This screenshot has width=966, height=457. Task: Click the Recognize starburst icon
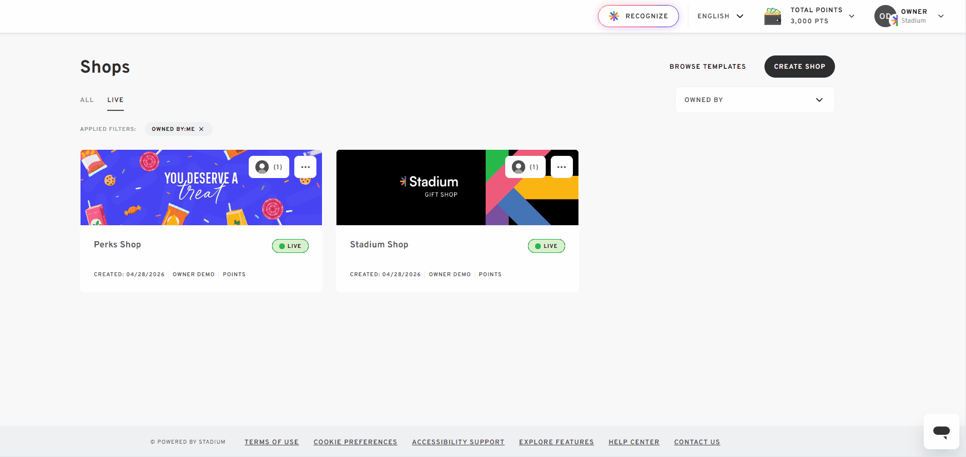click(x=614, y=16)
